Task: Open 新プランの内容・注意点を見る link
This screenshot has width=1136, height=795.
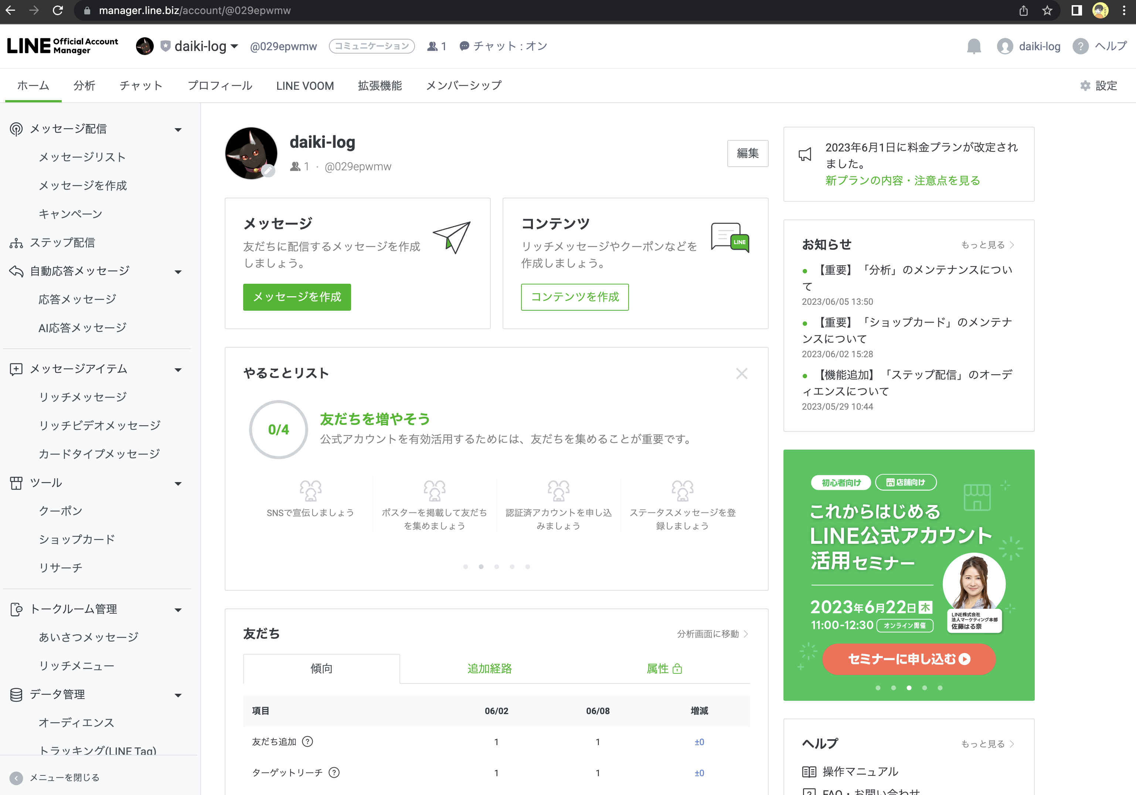Action: click(902, 181)
